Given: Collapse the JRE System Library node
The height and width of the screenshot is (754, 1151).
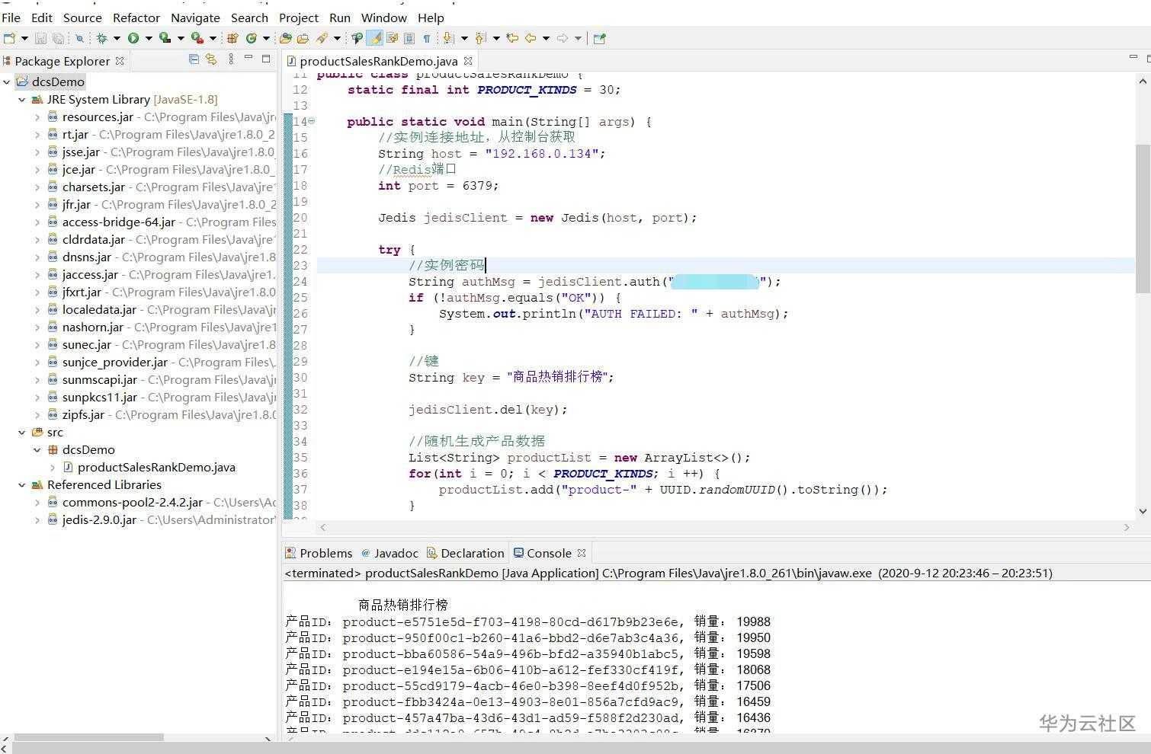Looking at the screenshot, I should [x=22, y=100].
